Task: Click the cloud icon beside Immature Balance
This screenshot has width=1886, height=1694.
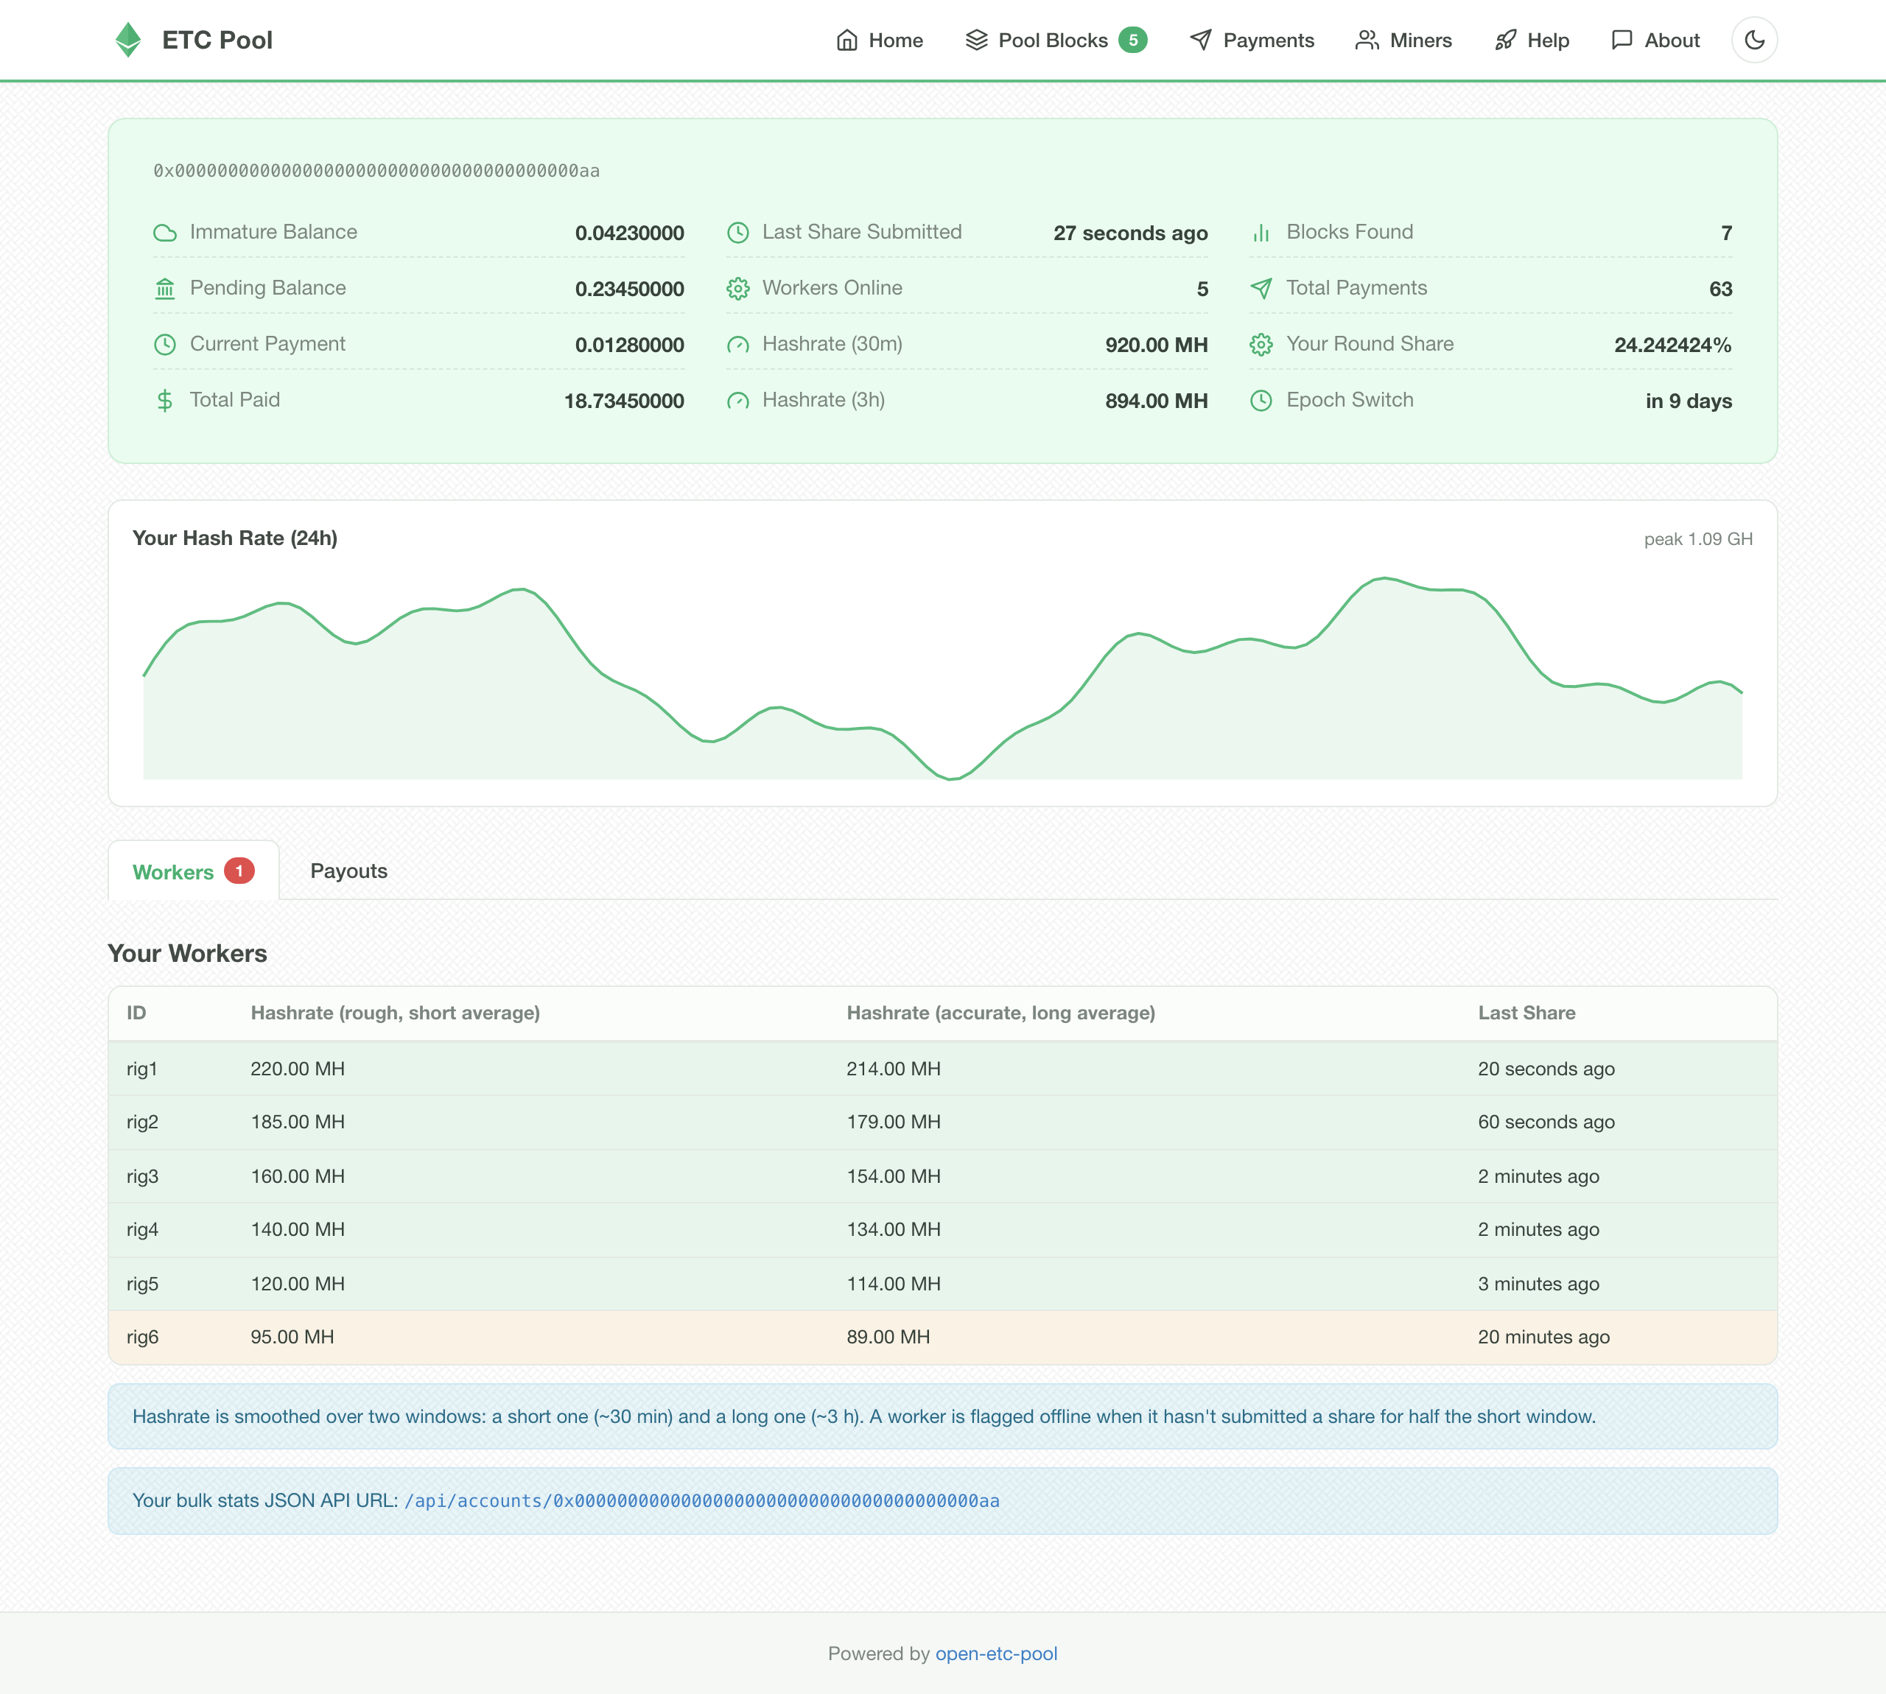Action: 165,233
